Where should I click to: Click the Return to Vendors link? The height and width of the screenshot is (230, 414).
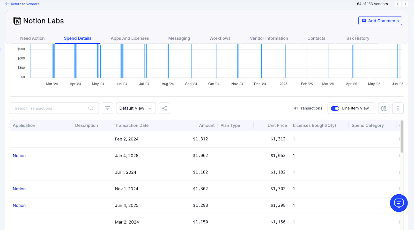coord(25,4)
